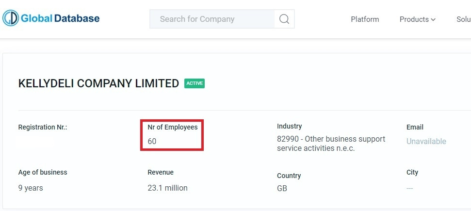Open the partially visible Solutions menu

(464, 19)
